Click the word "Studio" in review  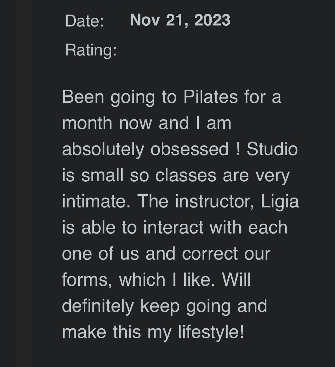[x=272, y=149]
